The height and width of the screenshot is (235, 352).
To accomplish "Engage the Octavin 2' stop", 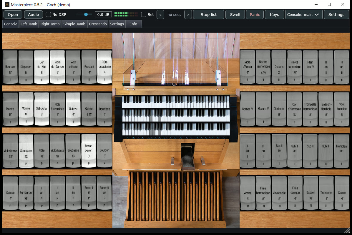I will point(279,67).
